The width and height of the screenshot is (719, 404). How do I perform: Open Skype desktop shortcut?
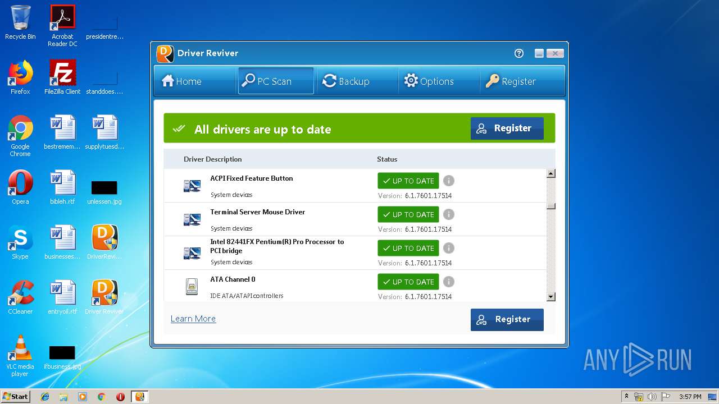20,242
